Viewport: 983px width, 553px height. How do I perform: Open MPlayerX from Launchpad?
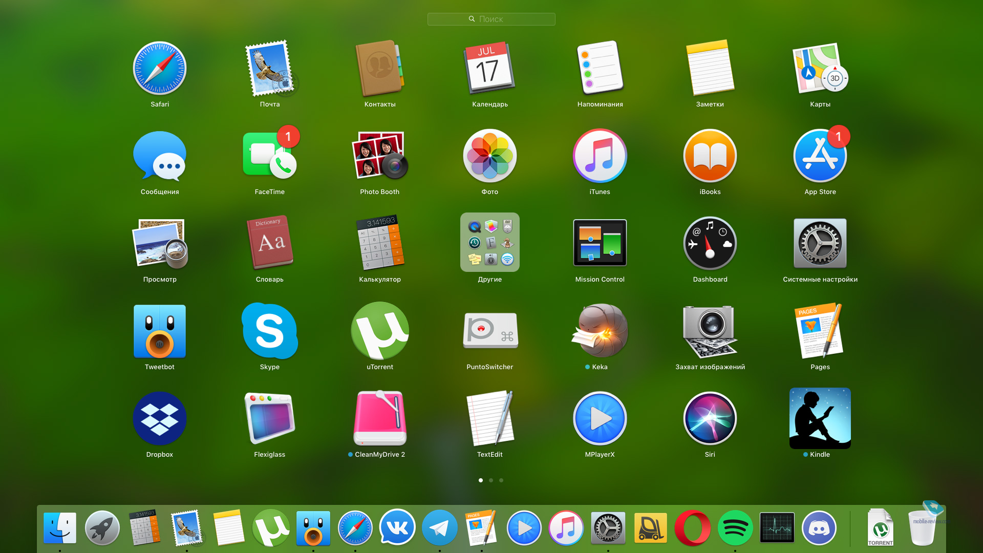click(x=600, y=418)
